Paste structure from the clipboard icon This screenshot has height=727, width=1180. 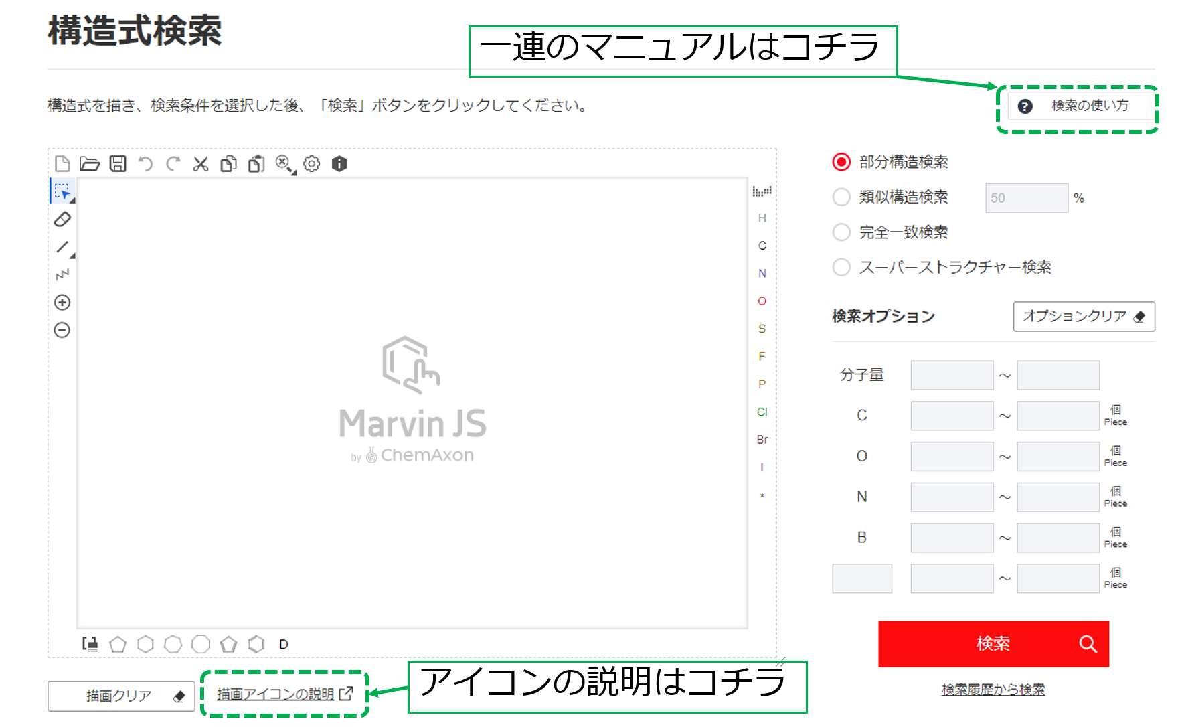click(256, 164)
